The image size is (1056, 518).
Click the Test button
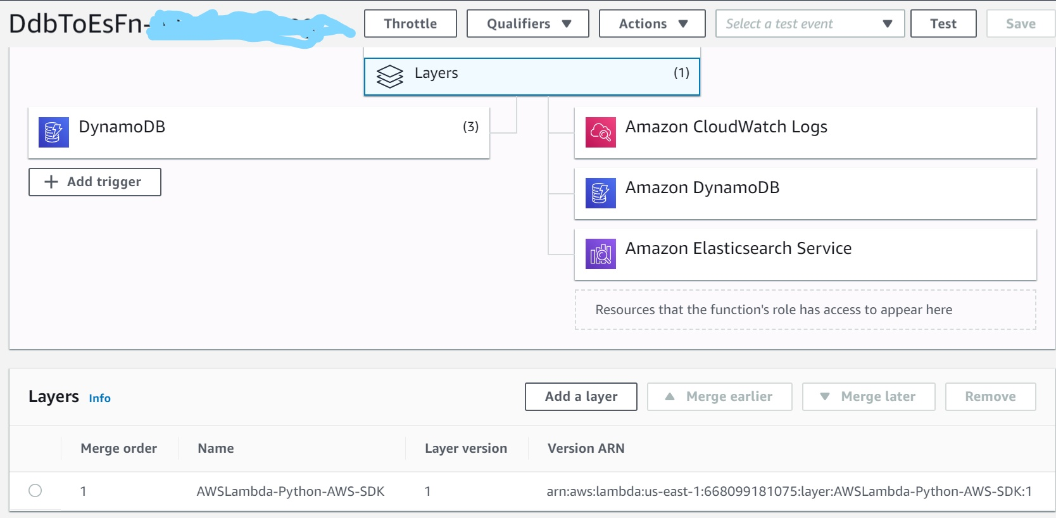point(943,23)
